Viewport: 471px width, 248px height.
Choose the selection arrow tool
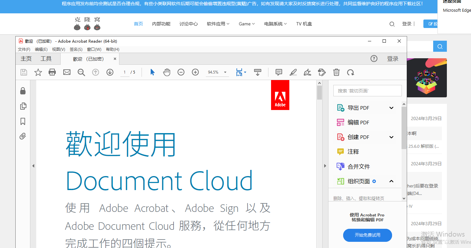point(152,72)
